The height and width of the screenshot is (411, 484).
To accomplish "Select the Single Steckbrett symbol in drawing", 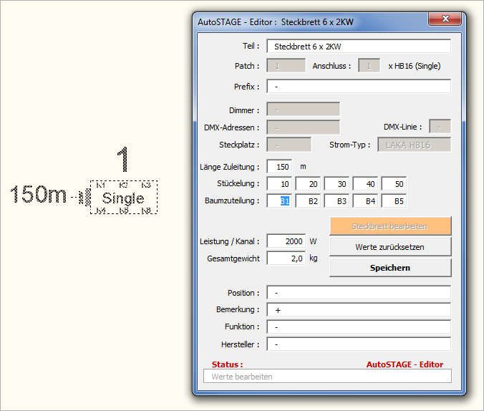I will point(123,198).
